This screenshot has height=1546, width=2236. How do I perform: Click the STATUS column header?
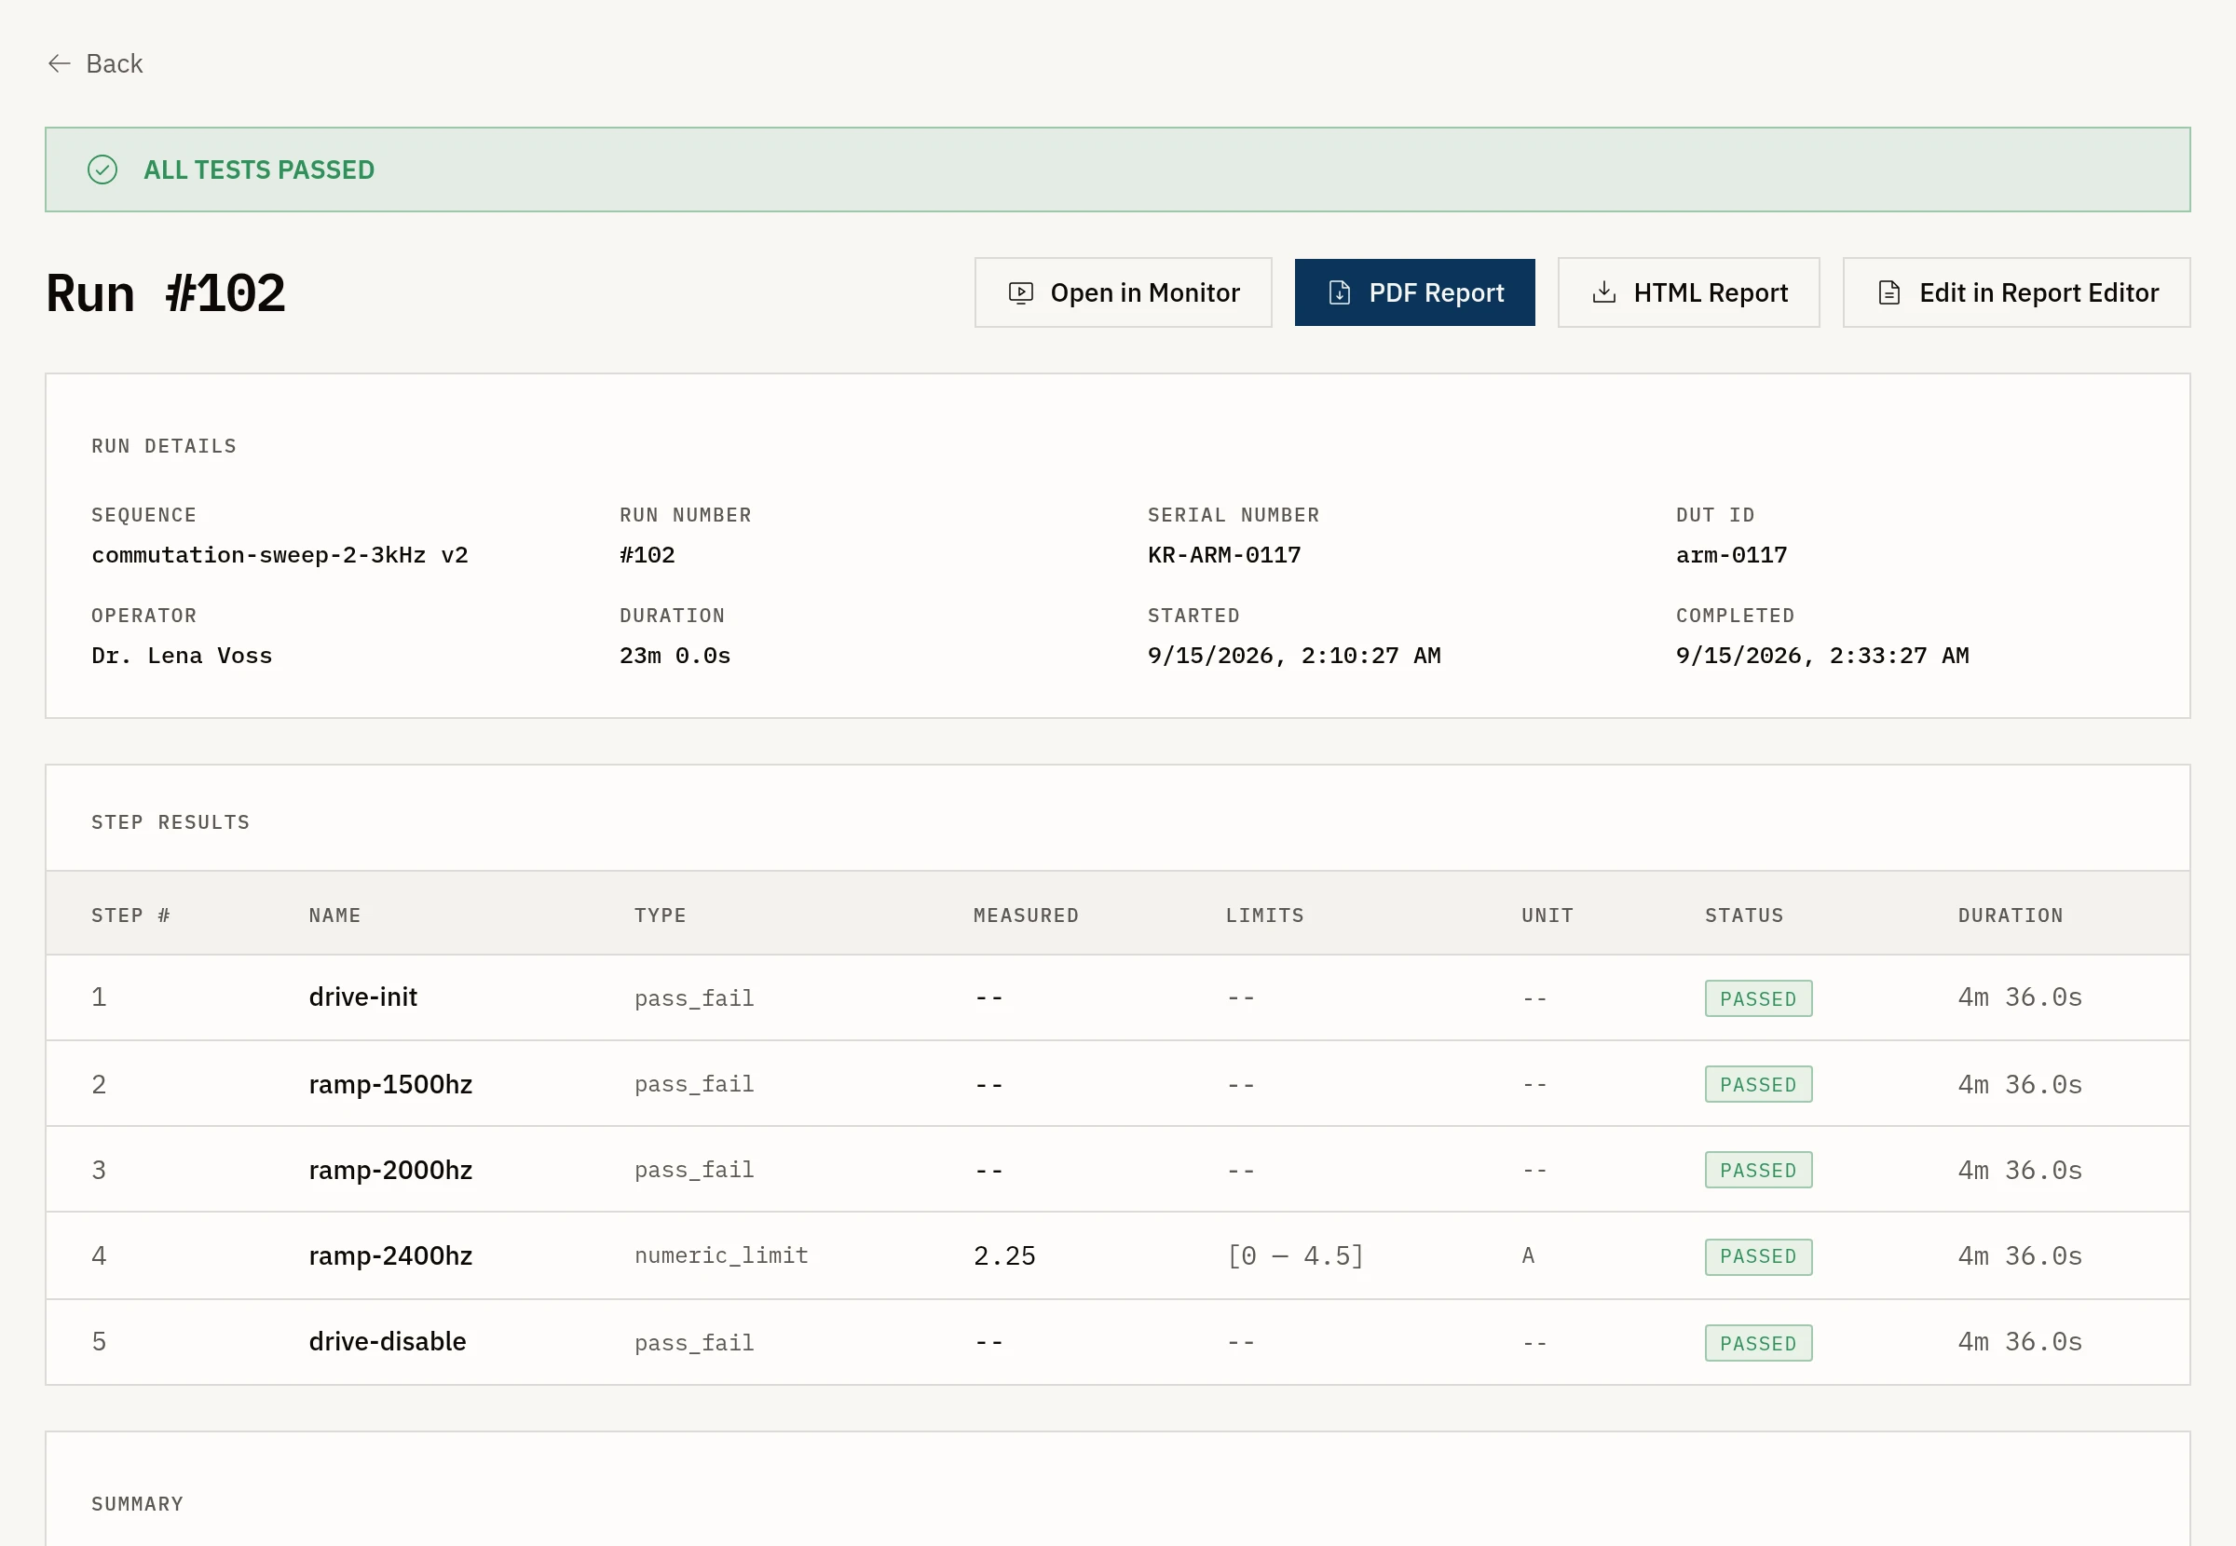[x=1744, y=915]
